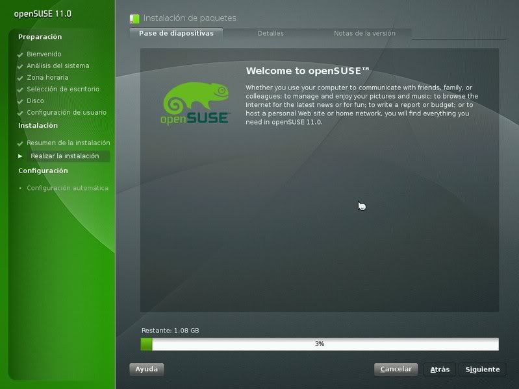The image size is (519, 389).
Task: Click the checkmark next to Bienvenido
Action: pyautogui.click(x=20, y=54)
